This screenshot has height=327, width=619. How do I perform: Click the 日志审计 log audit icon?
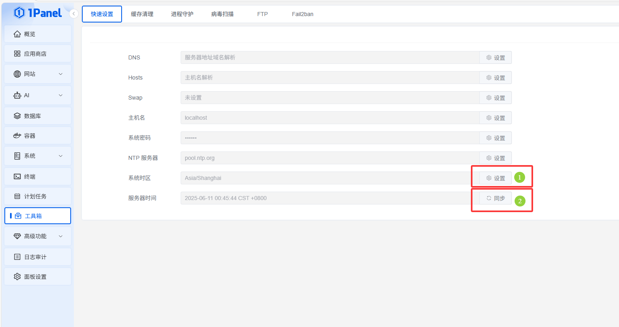coord(17,257)
